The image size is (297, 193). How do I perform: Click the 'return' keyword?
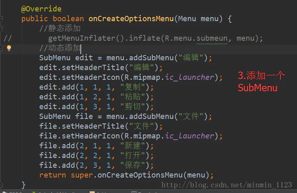53,175
